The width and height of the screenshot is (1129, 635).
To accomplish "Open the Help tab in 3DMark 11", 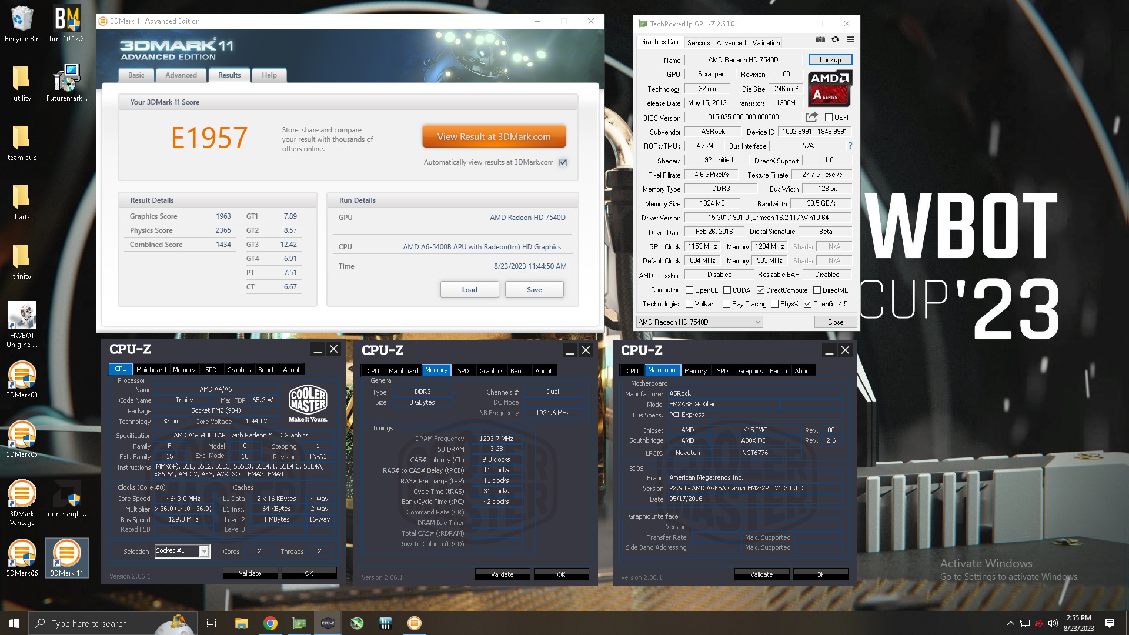I will tap(269, 75).
